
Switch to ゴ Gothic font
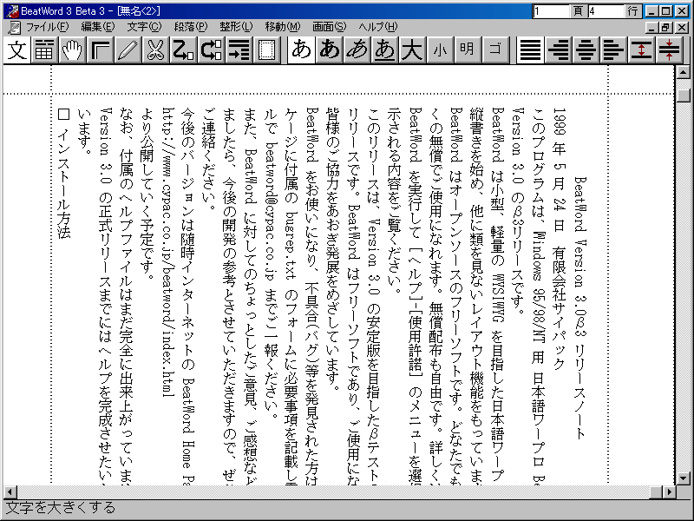point(495,49)
